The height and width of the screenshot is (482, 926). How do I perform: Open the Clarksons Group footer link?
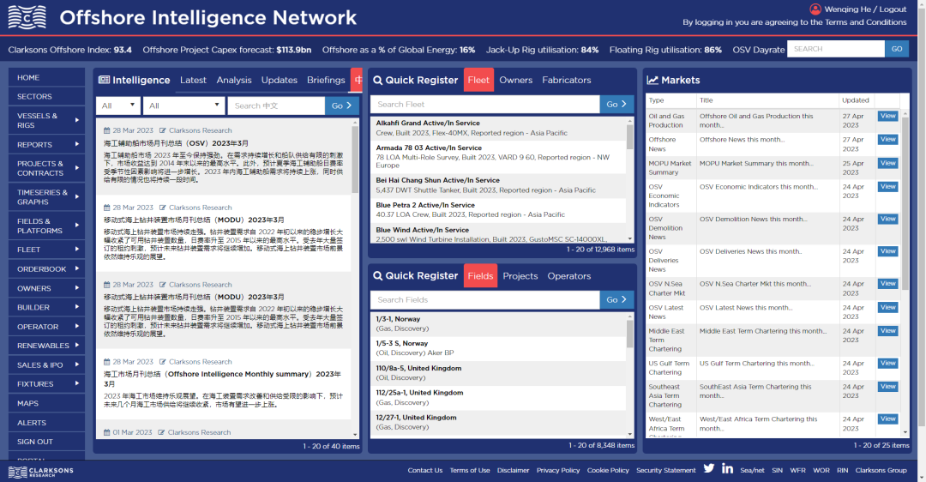pyautogui.click(x=881, y=470)
